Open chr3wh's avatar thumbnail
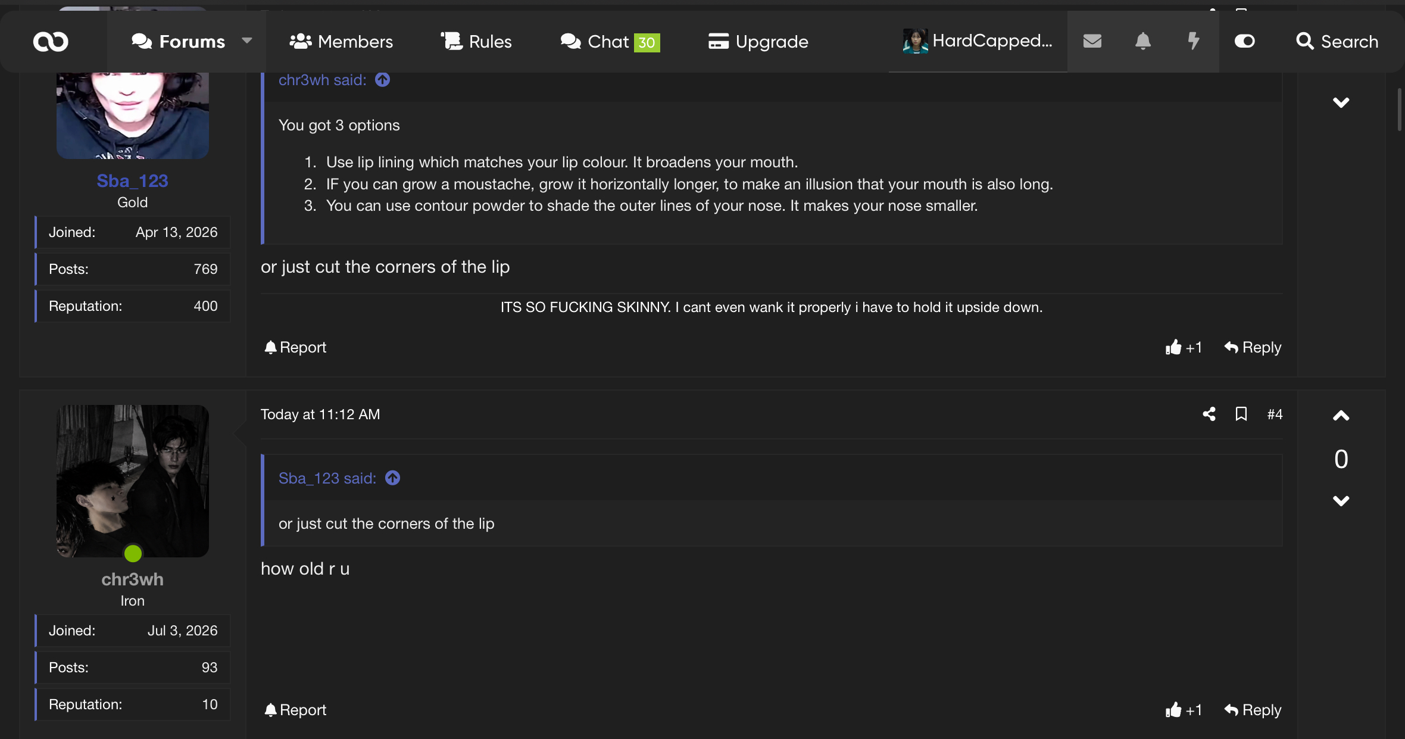This screenshot has height=739, width=1405. click(132, 481)
